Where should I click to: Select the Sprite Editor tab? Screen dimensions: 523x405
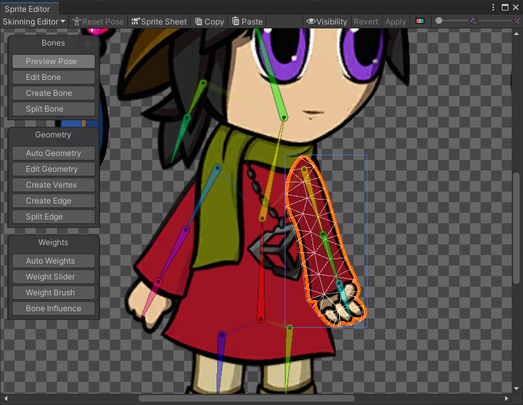pyautogui.click(x=28, y=9)
